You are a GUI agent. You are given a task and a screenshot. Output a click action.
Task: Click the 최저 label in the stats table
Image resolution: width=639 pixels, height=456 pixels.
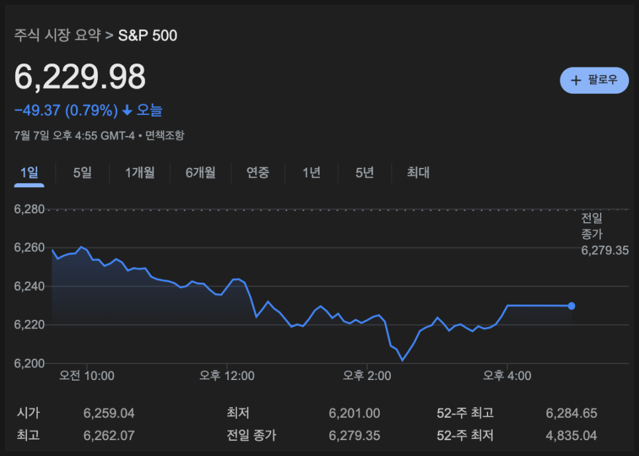[238, 413]
